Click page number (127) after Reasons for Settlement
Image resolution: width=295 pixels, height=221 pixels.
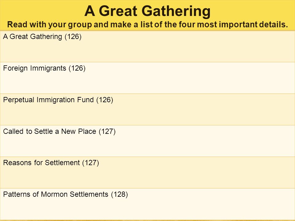(90, 163)
